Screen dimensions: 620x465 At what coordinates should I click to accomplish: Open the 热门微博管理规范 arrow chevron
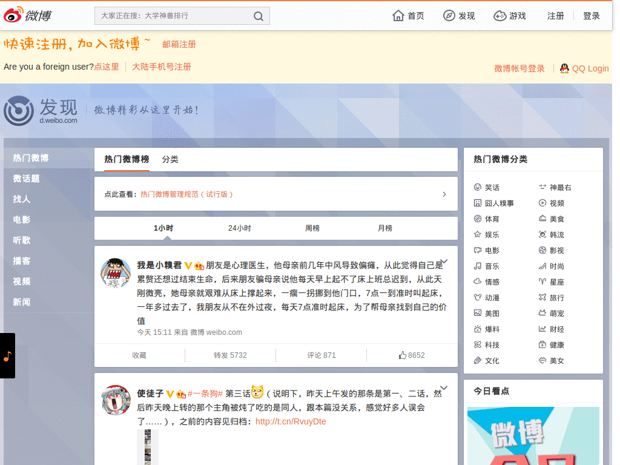444,194
